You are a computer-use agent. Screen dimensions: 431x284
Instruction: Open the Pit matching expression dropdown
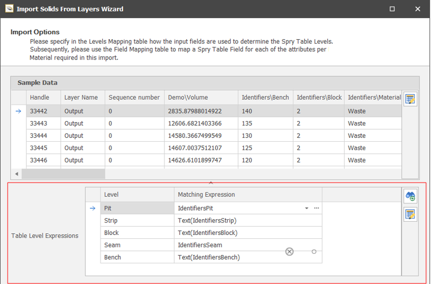coord(306,208)
